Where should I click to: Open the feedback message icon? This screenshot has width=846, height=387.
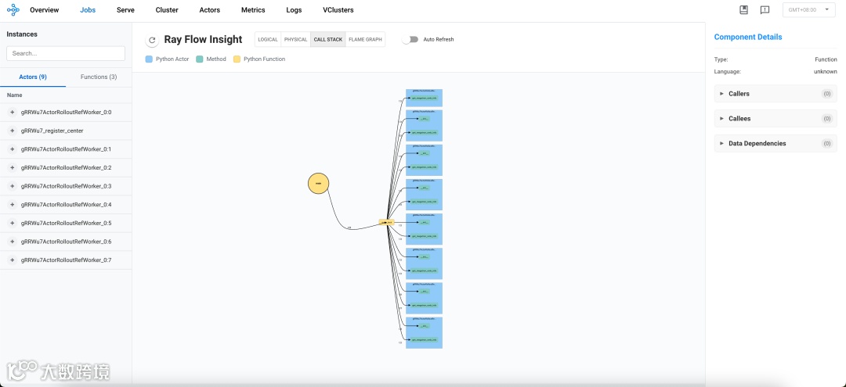pyautogui.click(x=765, y=9)
